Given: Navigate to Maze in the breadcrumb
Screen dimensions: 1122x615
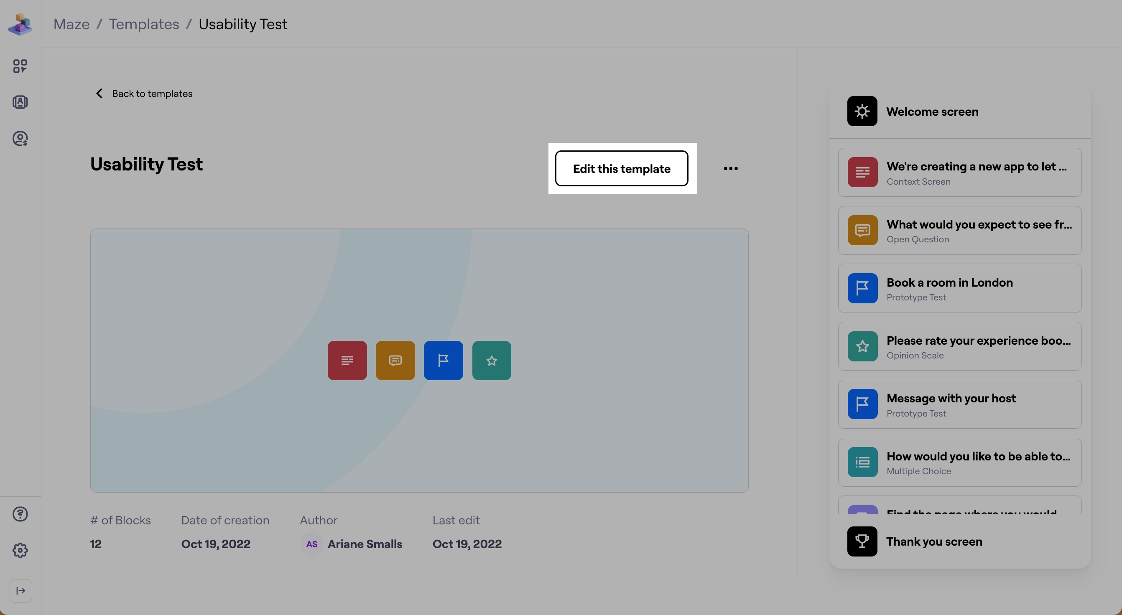Looking at the screenshot, I should (x=71, y=24).
